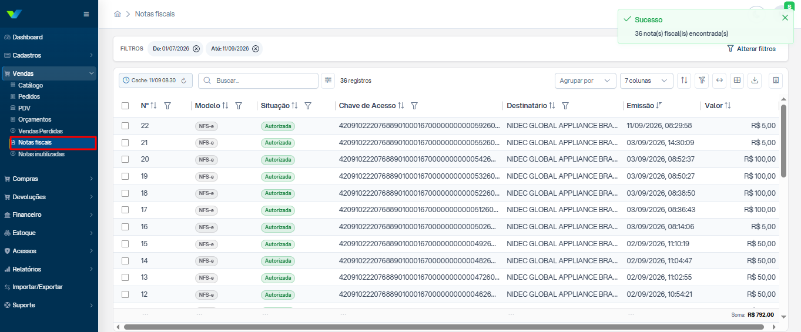Viewport: 801px width, 332px height.
Task: Expand the Estoque sidebar menu
Action: (49, 233)
